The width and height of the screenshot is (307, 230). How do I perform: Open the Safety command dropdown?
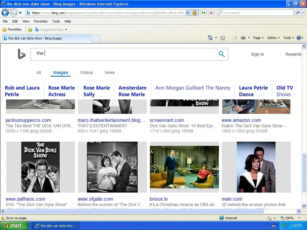click(x=273, y=38)
